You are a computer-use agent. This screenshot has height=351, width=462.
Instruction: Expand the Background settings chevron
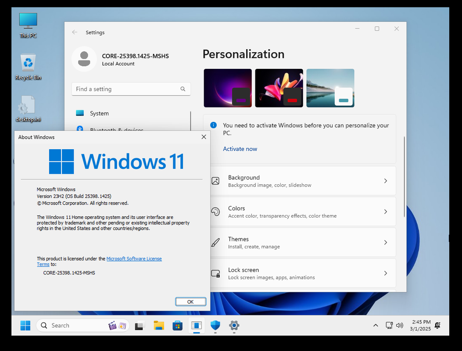[385, 181]
